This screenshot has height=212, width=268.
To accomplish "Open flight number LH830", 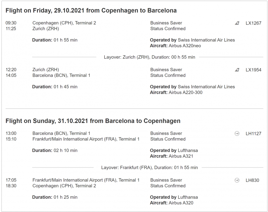I will coord(252,180).
